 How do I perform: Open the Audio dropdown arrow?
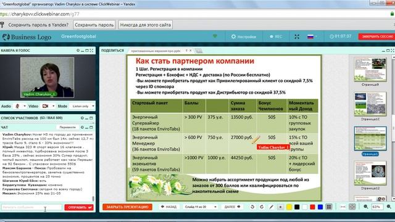click(25, 106)
